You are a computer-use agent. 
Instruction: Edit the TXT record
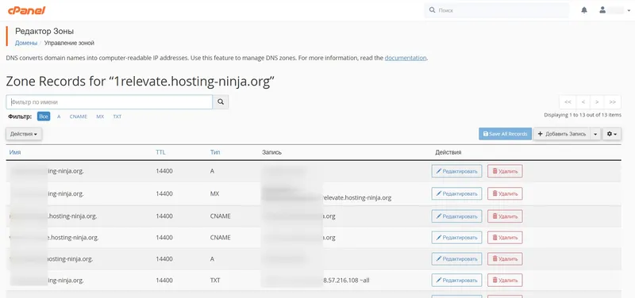(457, 280)
